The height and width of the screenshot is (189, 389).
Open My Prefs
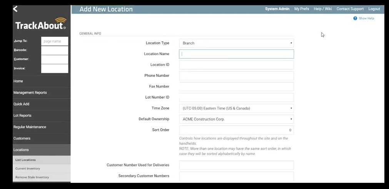pyautogui.click(x=302, y=9)
